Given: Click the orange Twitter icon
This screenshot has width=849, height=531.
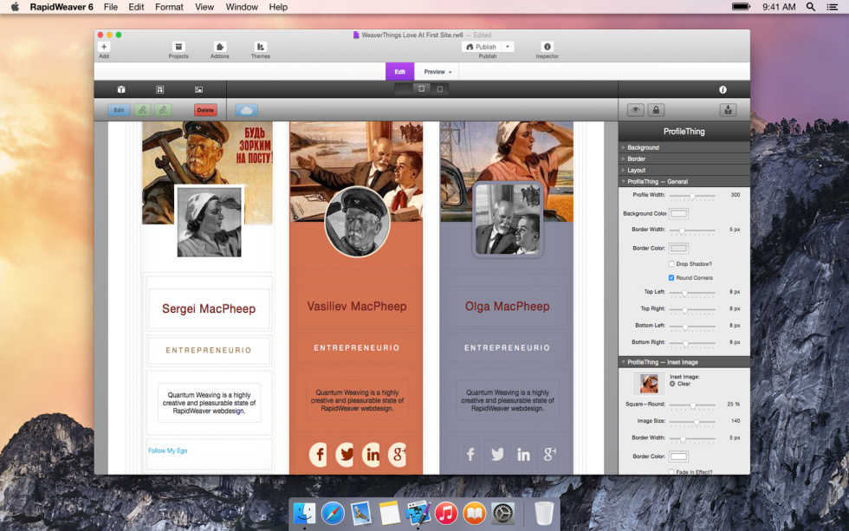Looking at the screenshot, I should click(x=345, y=454).
